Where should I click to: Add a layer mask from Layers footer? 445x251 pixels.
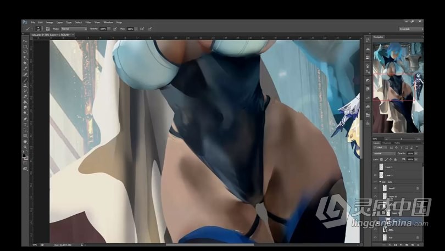point(396,245)
